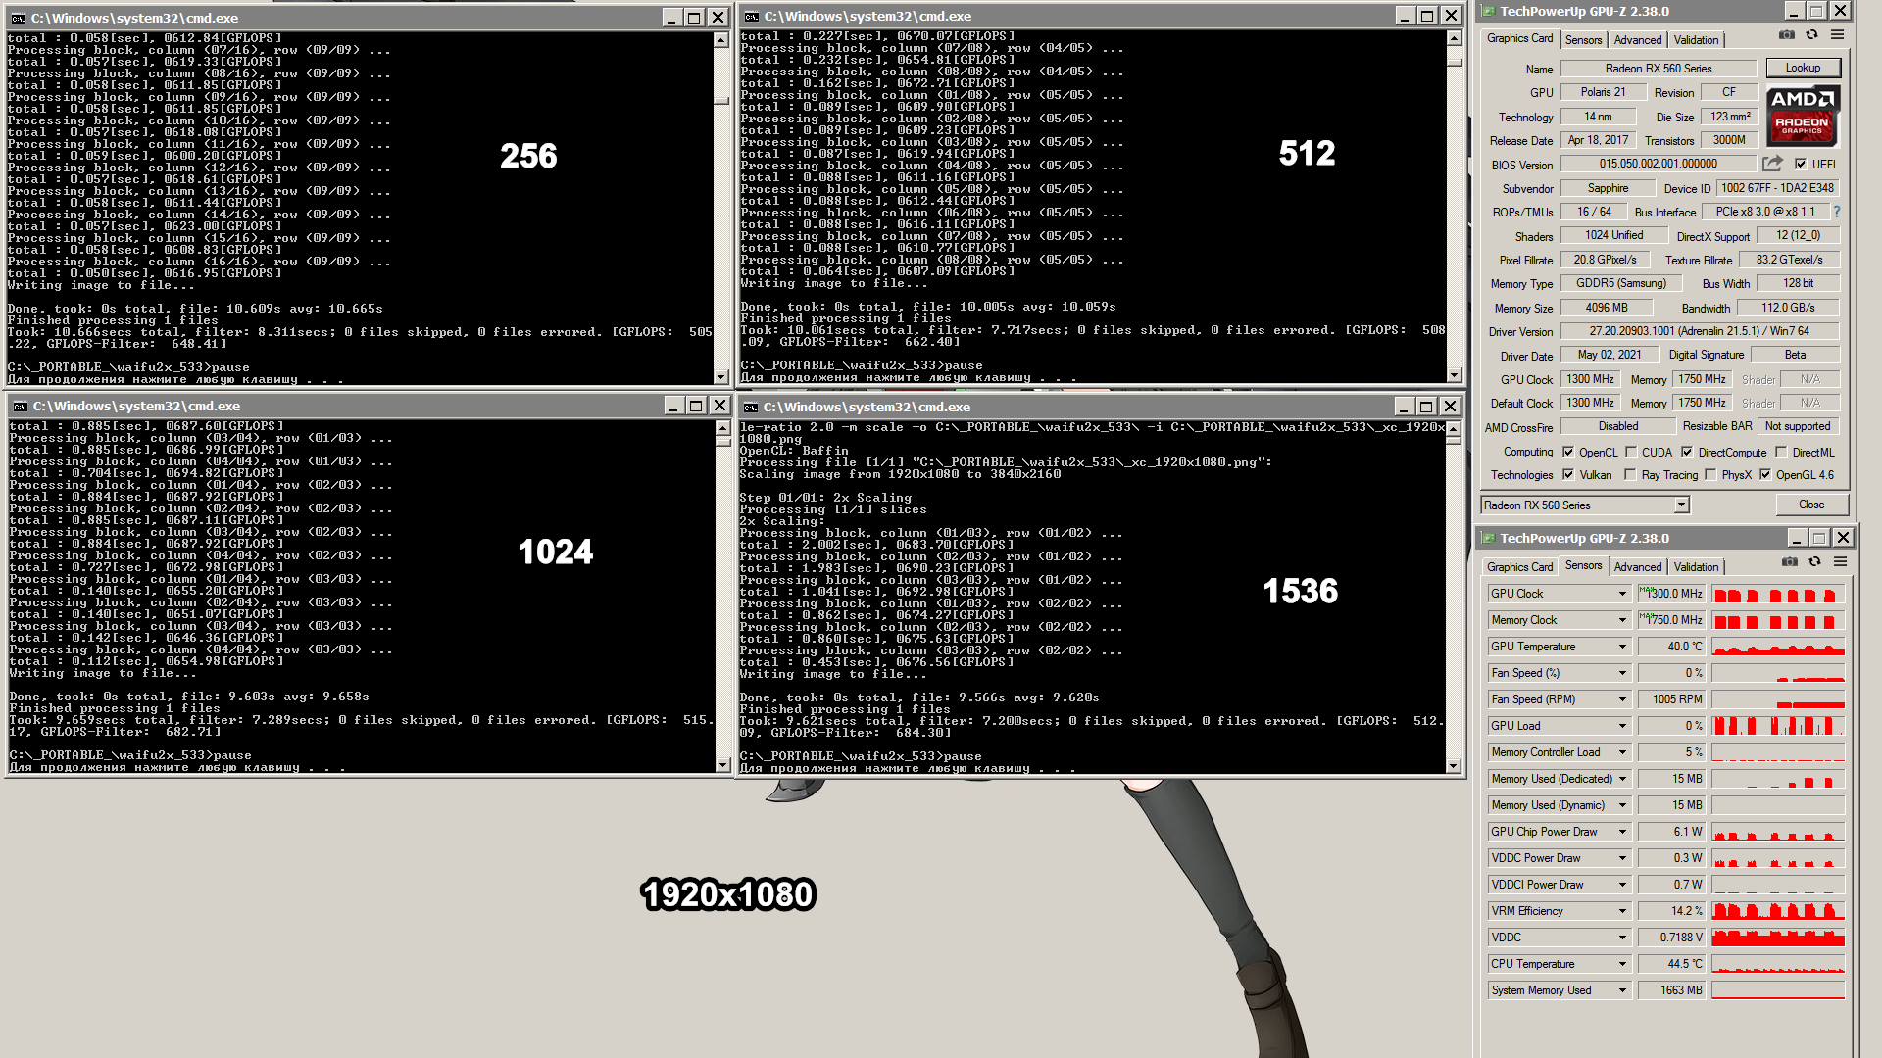Click the scroll-down arrow of the 256 cmd window
Screen dimensions: 1882x1058
[721, 375]
